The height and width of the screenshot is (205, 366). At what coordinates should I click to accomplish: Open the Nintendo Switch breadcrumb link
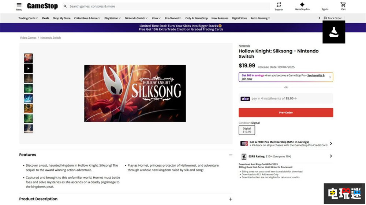click(x=51, y=38)
